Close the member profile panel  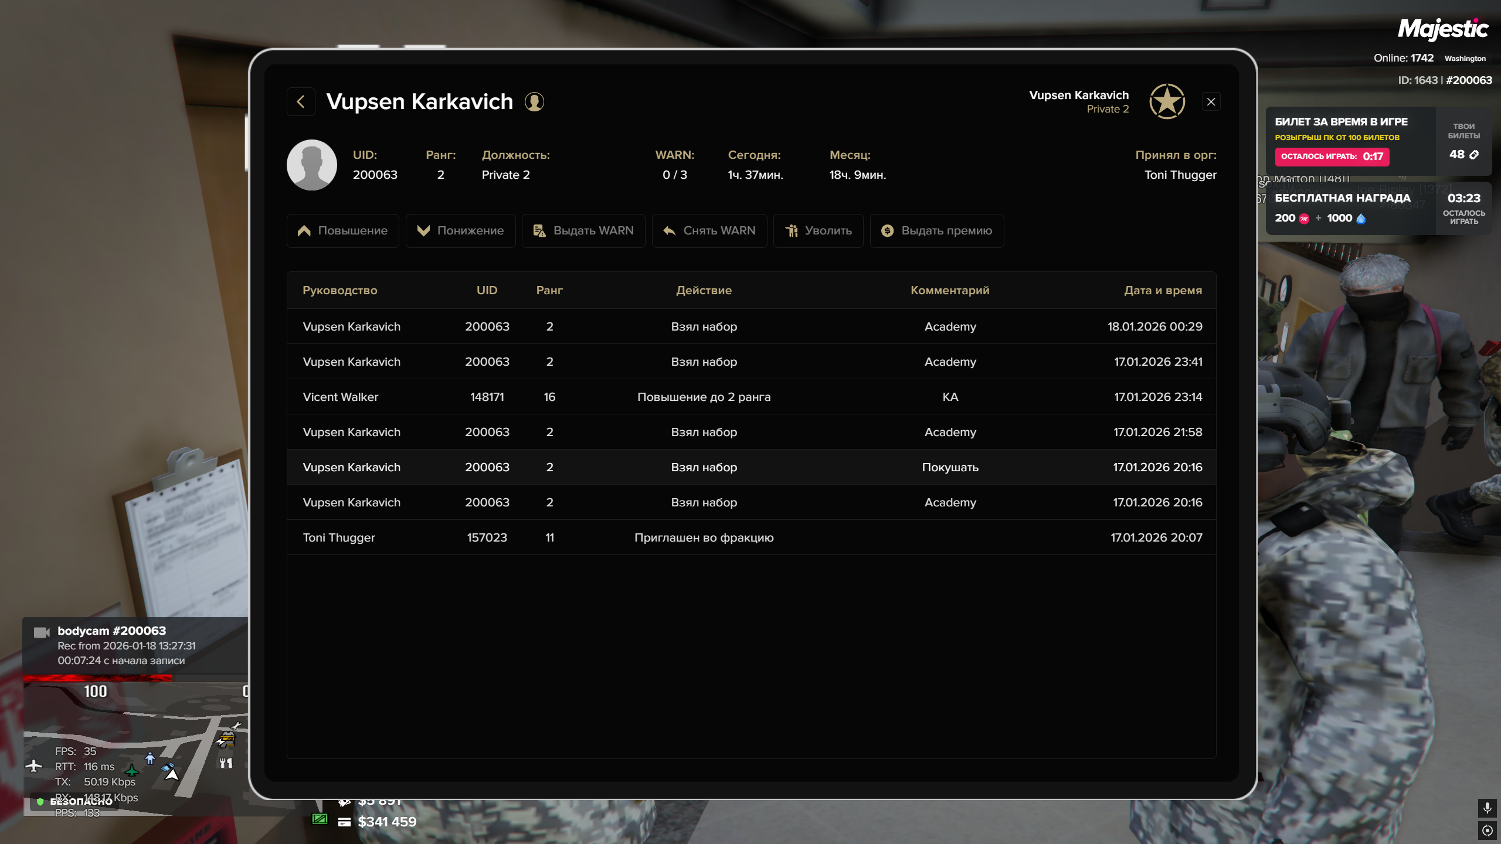(1211, 102)
